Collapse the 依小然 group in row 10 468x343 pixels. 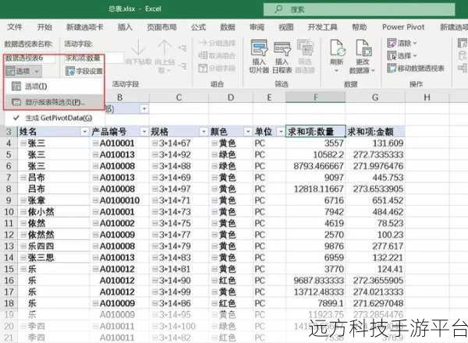coord(23,212)
